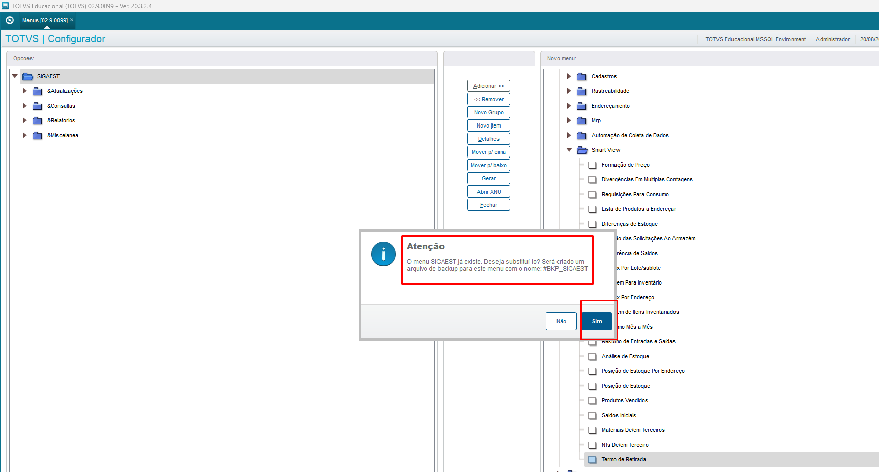
Task: Click the Smart View open folder icon
Action: click(x=582, y=150)
